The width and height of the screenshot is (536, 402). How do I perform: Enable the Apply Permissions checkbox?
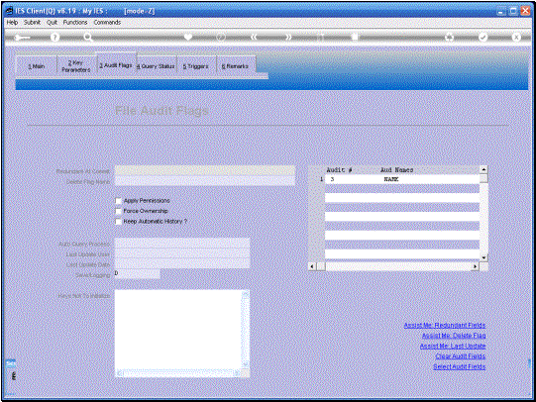(x=118, y=201)
